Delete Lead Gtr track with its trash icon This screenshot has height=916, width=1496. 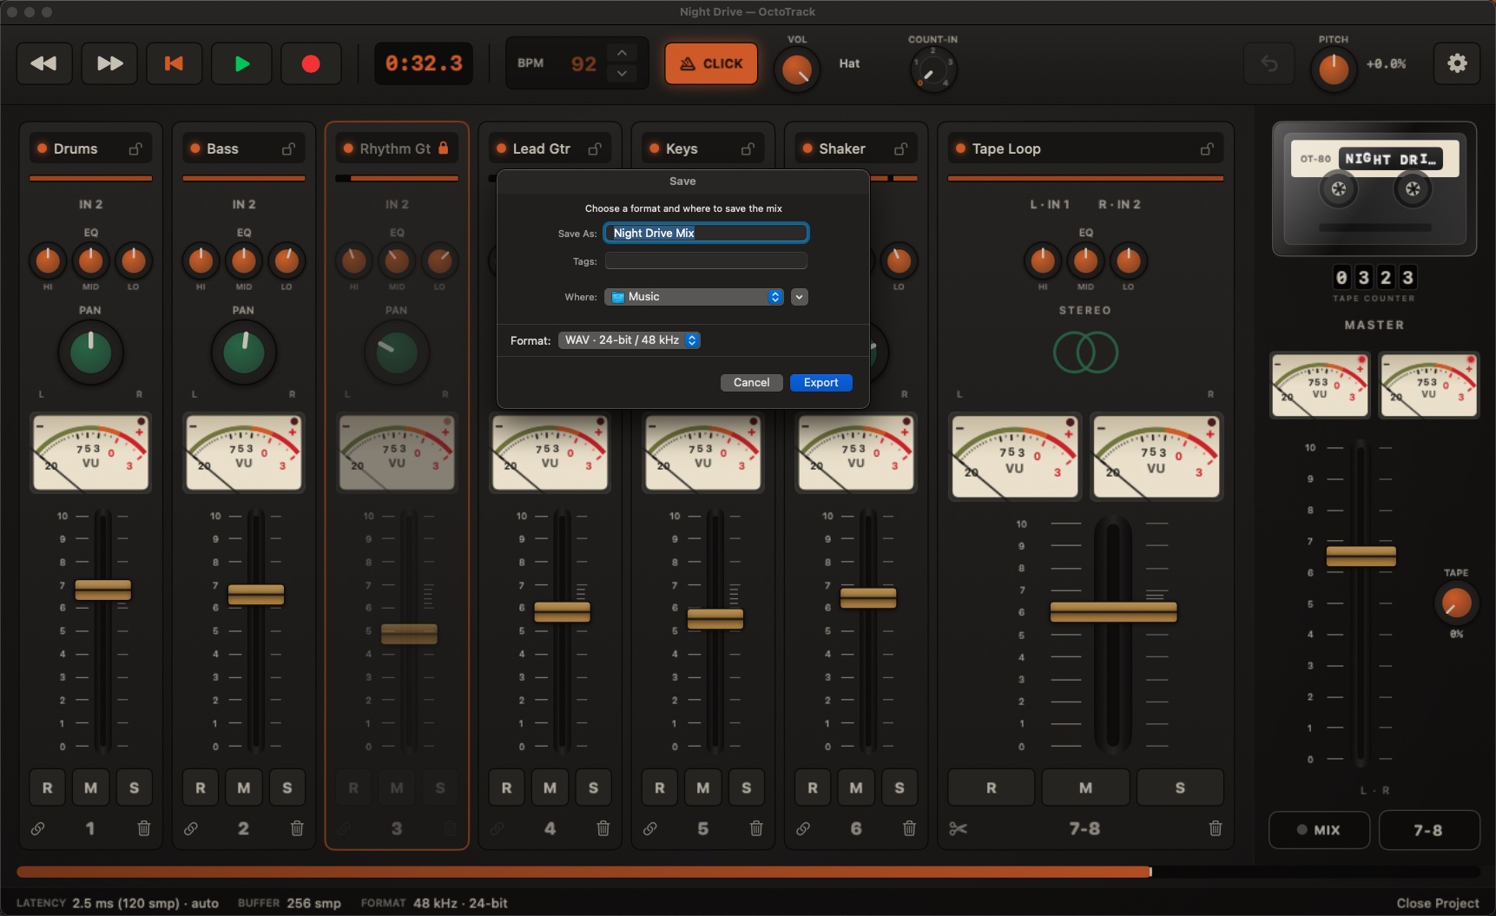pyautogui.click(x=603, y=828)
